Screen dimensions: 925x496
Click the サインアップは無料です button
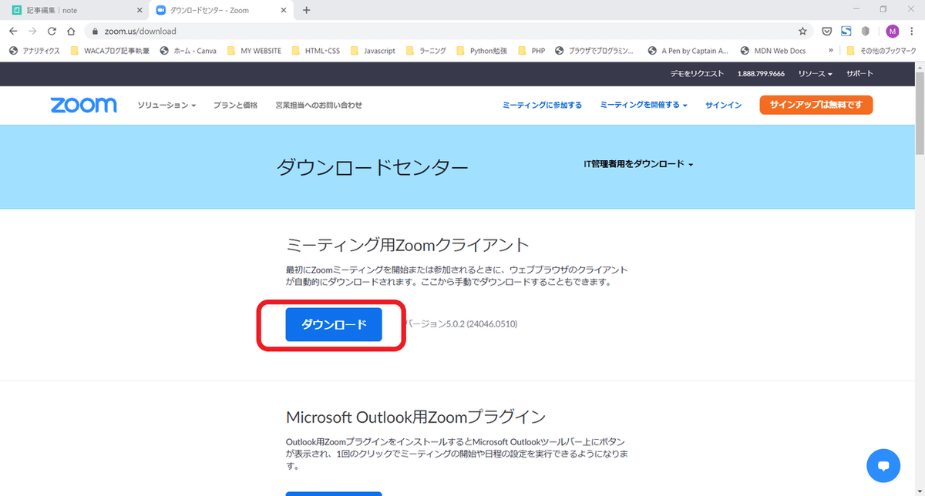816,105
